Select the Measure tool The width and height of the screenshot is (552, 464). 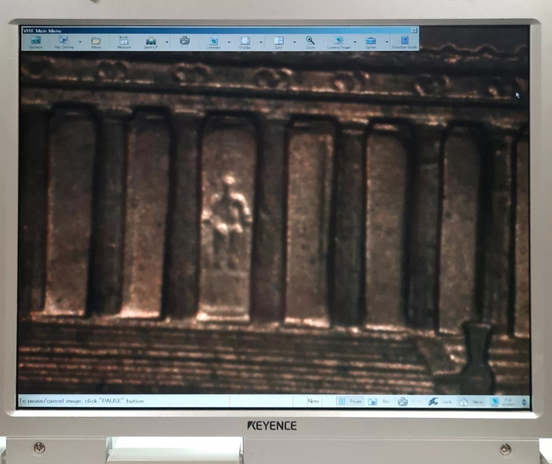pos(124,42)
